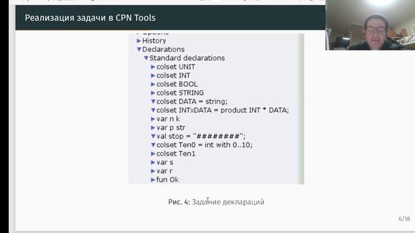Image resolution: width=415 pixels, height=233 pixels.
Task: Click the slide page number 6/18
Action: coord(404,219)
